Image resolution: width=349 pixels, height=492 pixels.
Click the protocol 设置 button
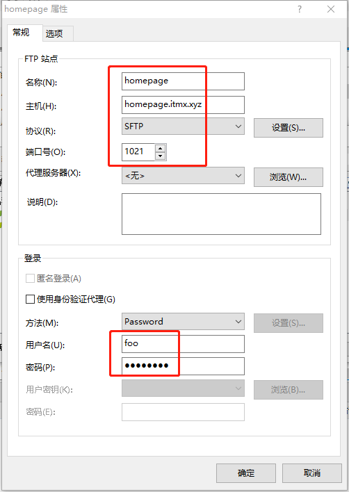point(289,128)
